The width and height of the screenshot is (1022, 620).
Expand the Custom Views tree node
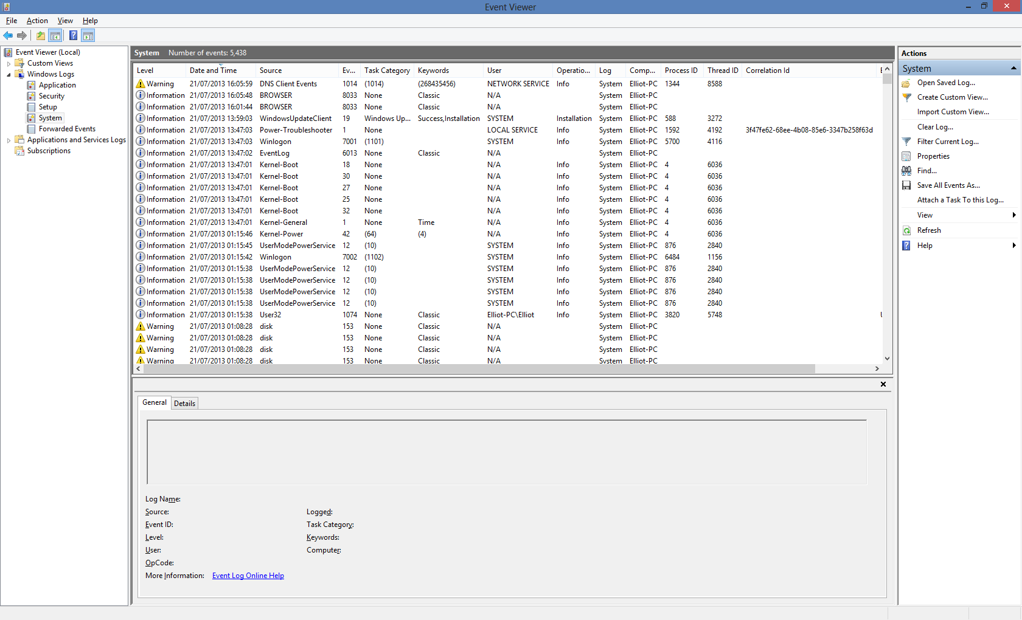click(x=9, y=63)
